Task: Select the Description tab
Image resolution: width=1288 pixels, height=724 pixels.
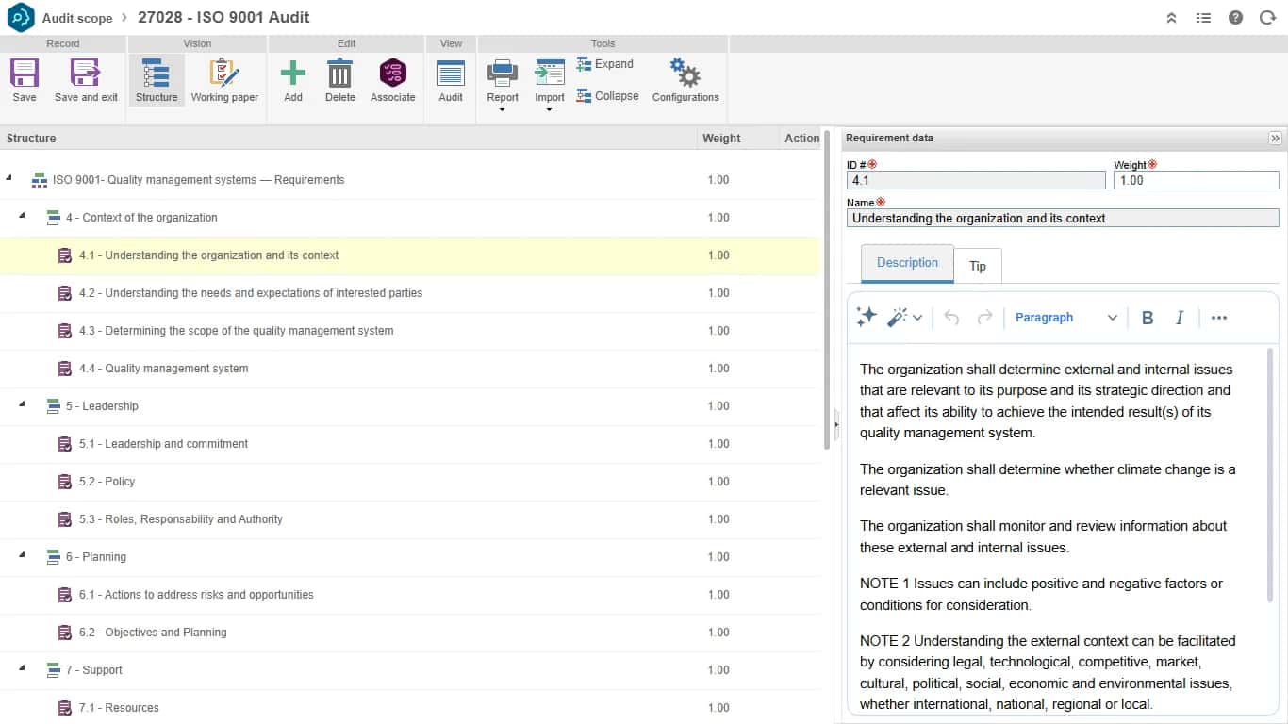Action: click(x=907, y=263)
